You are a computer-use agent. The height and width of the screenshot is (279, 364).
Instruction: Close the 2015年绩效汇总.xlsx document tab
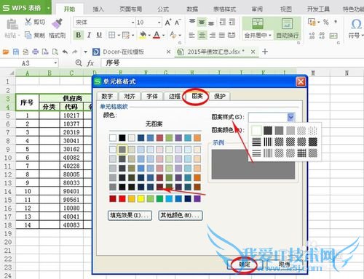253,52
